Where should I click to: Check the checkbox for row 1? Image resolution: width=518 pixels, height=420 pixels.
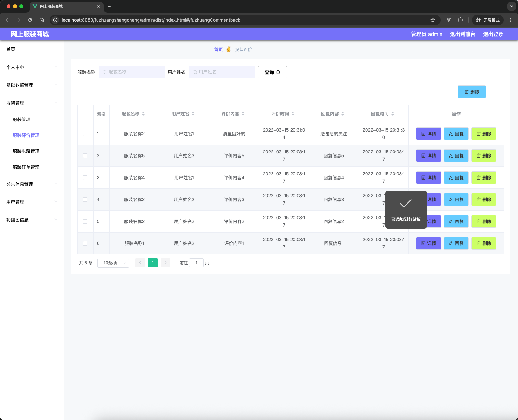85,134
